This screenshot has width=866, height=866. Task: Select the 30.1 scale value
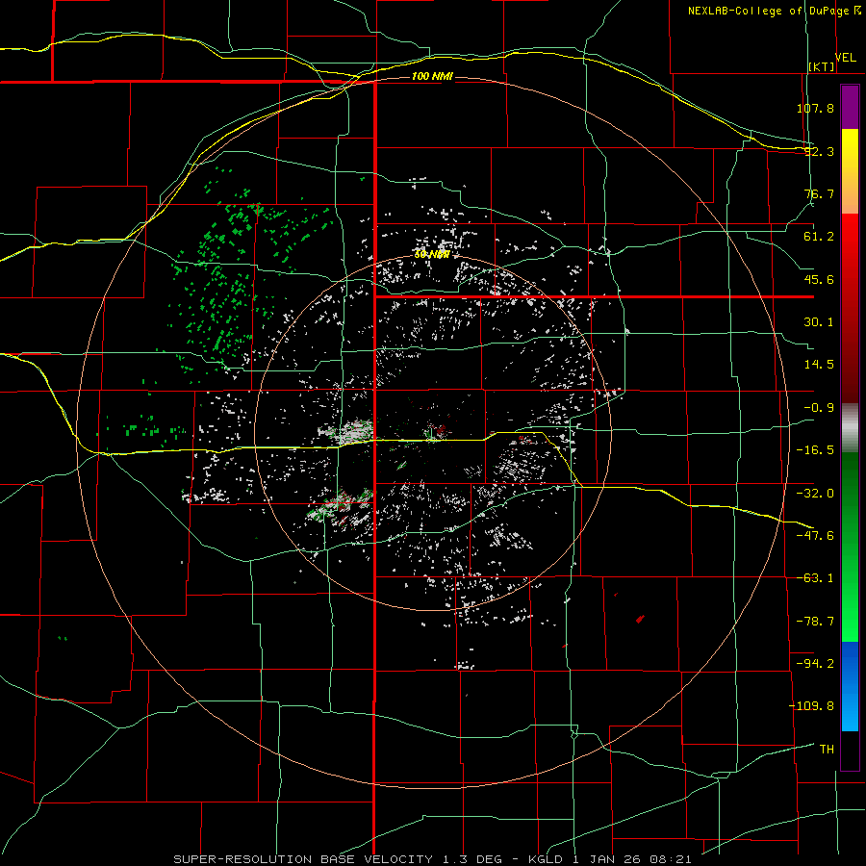point(819,322)
